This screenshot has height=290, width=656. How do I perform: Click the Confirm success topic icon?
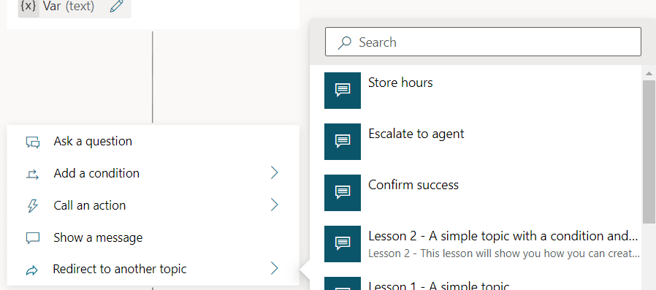coord(342,193)
